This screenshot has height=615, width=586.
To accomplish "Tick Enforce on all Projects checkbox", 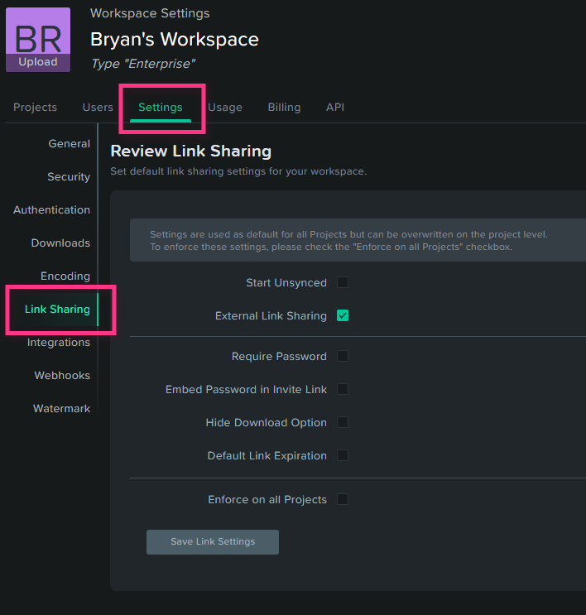I will coord(343,499).
